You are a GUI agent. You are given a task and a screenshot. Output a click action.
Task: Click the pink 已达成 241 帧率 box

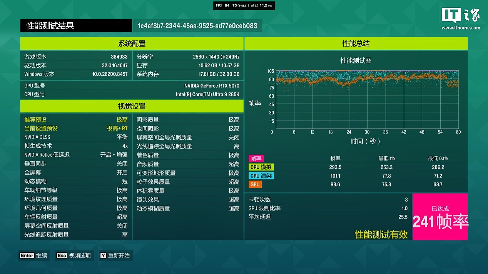coord(440,217)
